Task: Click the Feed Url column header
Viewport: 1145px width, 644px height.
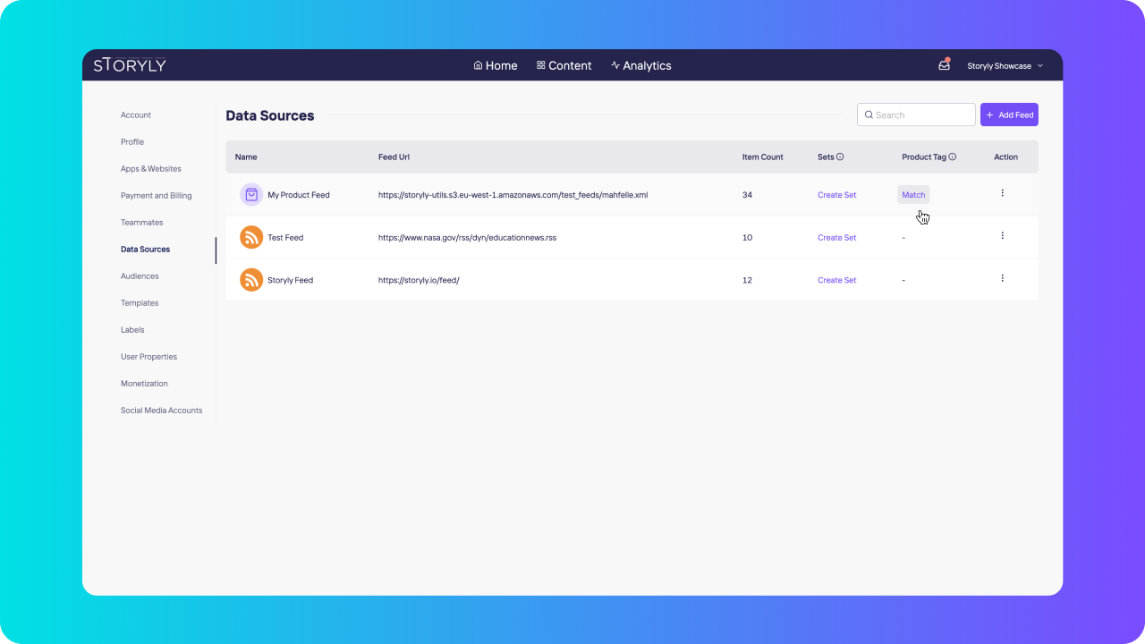Action: coord(394,157)
